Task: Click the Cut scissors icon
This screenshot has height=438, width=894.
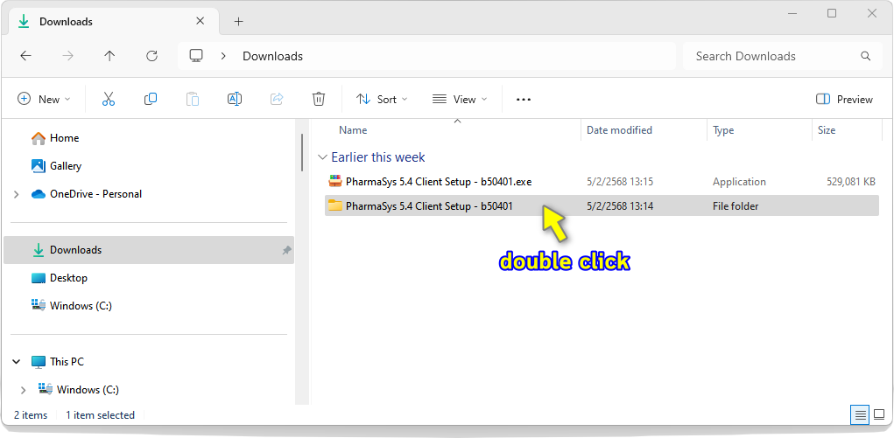Action: point(109,99)
